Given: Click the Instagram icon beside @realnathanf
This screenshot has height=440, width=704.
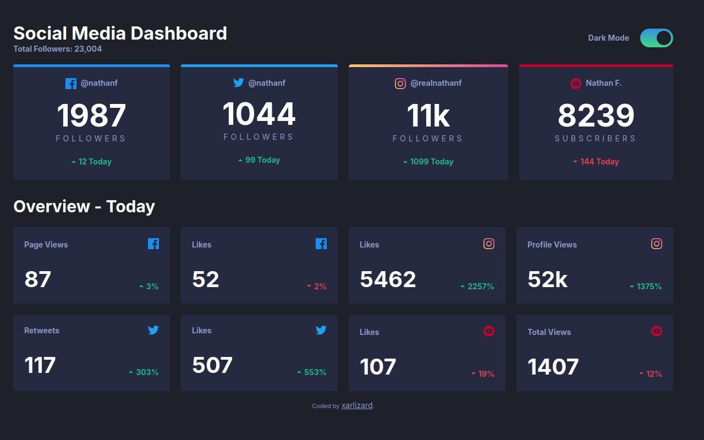Looking at the screenshot, I should tap(400, 84).
